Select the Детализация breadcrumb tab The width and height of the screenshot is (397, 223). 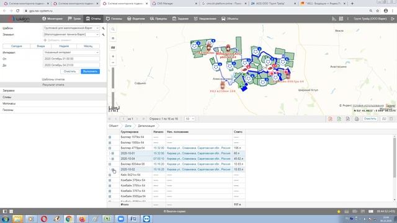coord(146,126)
